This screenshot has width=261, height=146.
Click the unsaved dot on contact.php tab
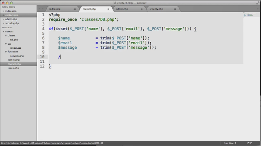(108, 9)
